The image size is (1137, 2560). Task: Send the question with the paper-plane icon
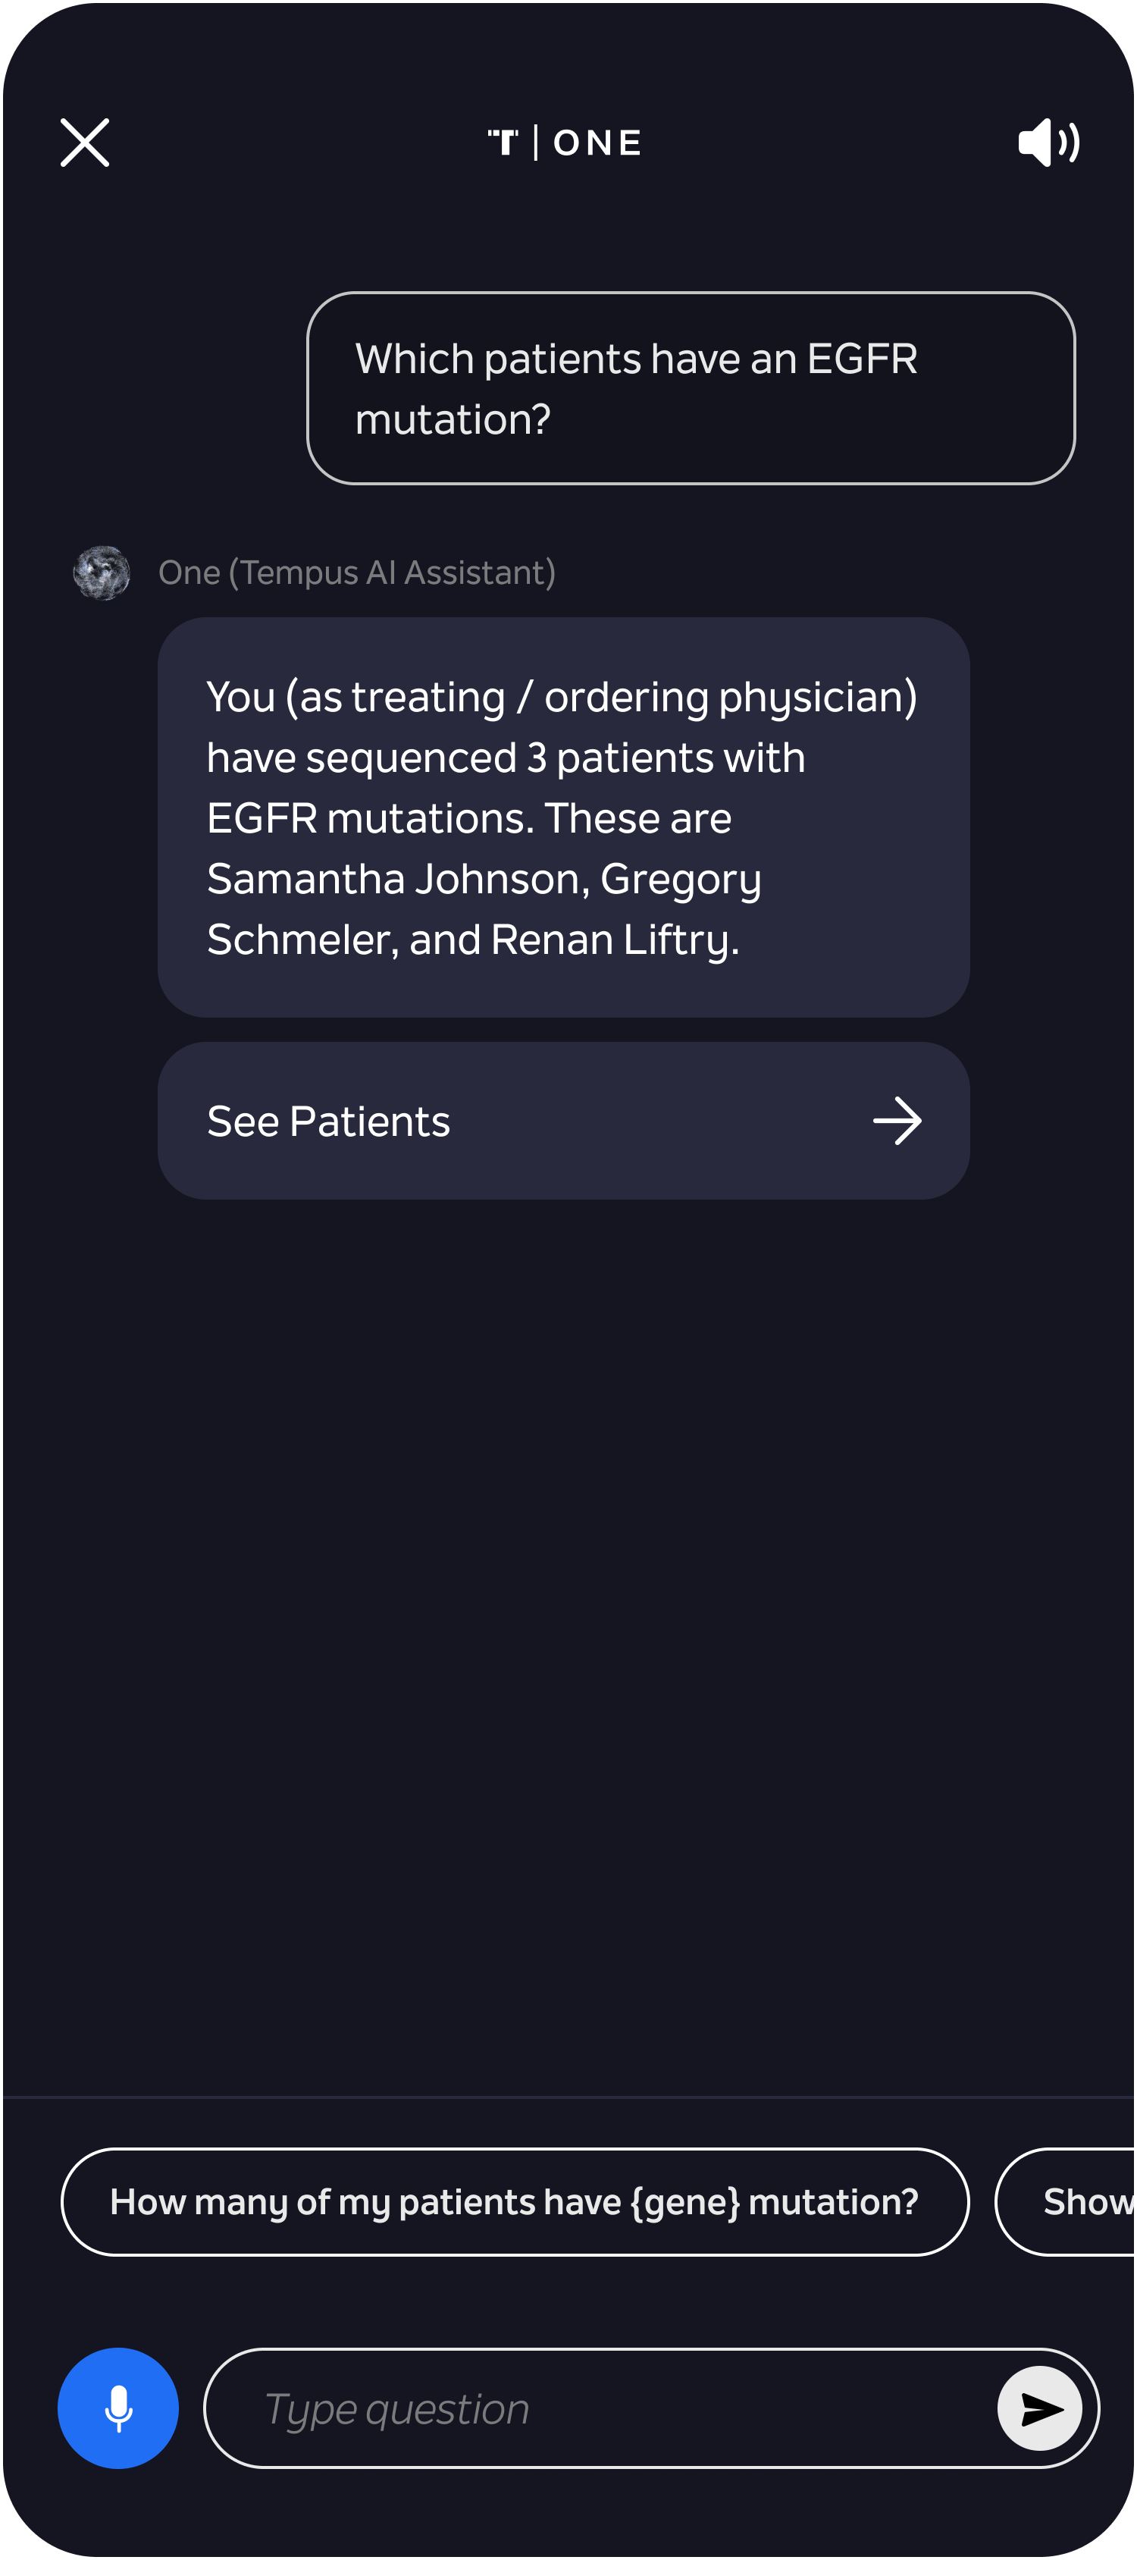click(x=1040, y=2408)
